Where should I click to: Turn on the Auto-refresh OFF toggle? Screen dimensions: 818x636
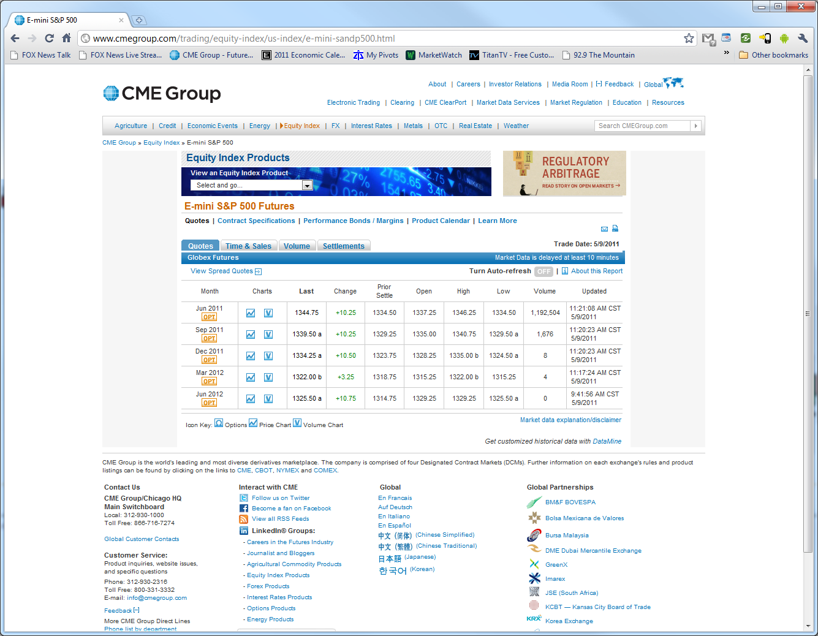tap(543, 271)
